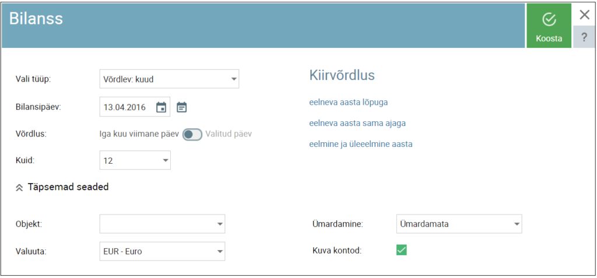The image size is (597, 278).
Task: Open the Valuuta currency dropdown
Action: [162, 251]
